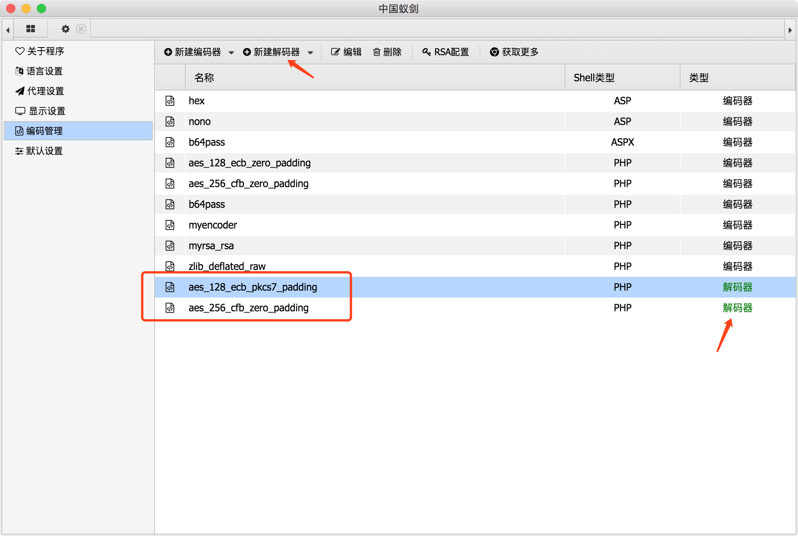Expand the 新建解码器 dropdown arrow
Viewport: 798px width, 536px height.
[310, 53]
